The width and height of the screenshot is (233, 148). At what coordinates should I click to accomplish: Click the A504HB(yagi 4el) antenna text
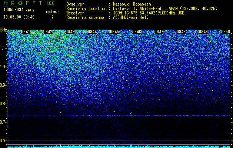tap(131, 17)
